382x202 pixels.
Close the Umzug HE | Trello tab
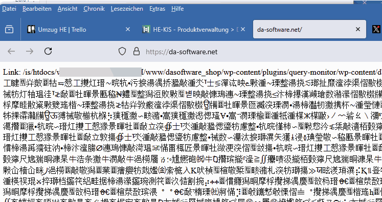(x=128, y=30)
